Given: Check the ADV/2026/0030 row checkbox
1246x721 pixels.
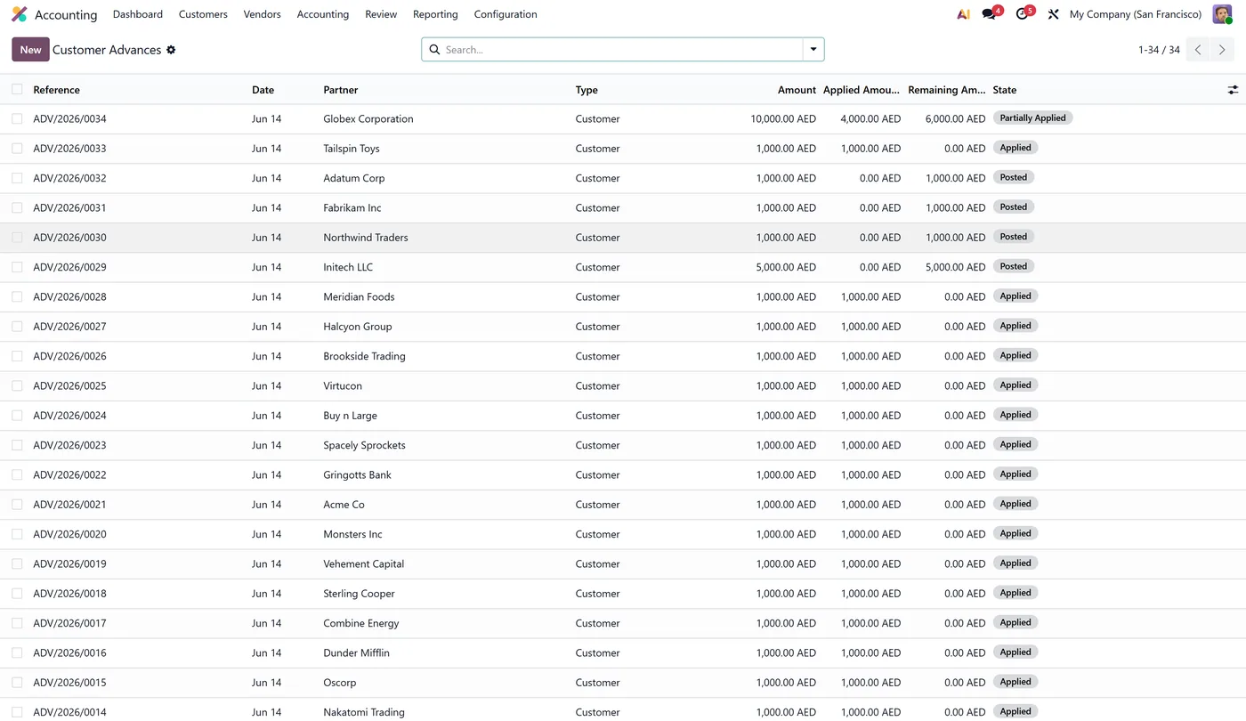Looking at the screenshot, I should tap(17, 238).
